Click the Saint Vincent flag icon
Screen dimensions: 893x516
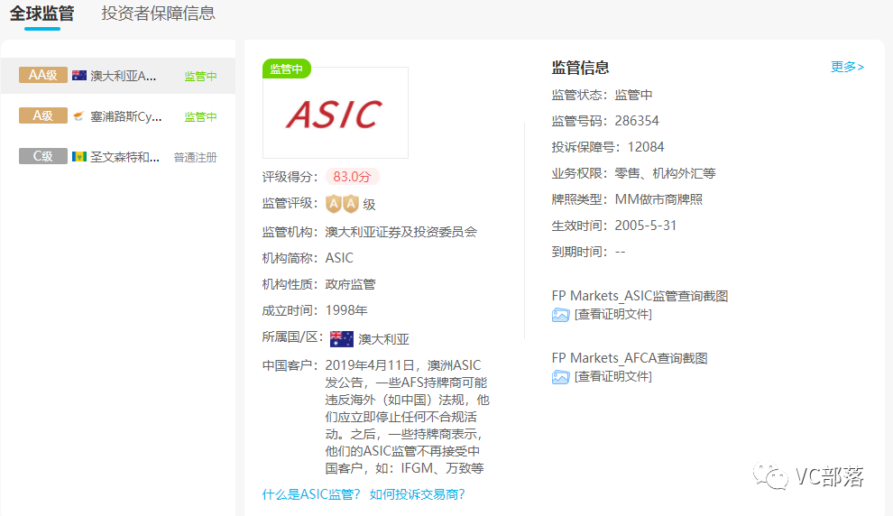coord(79,157)
